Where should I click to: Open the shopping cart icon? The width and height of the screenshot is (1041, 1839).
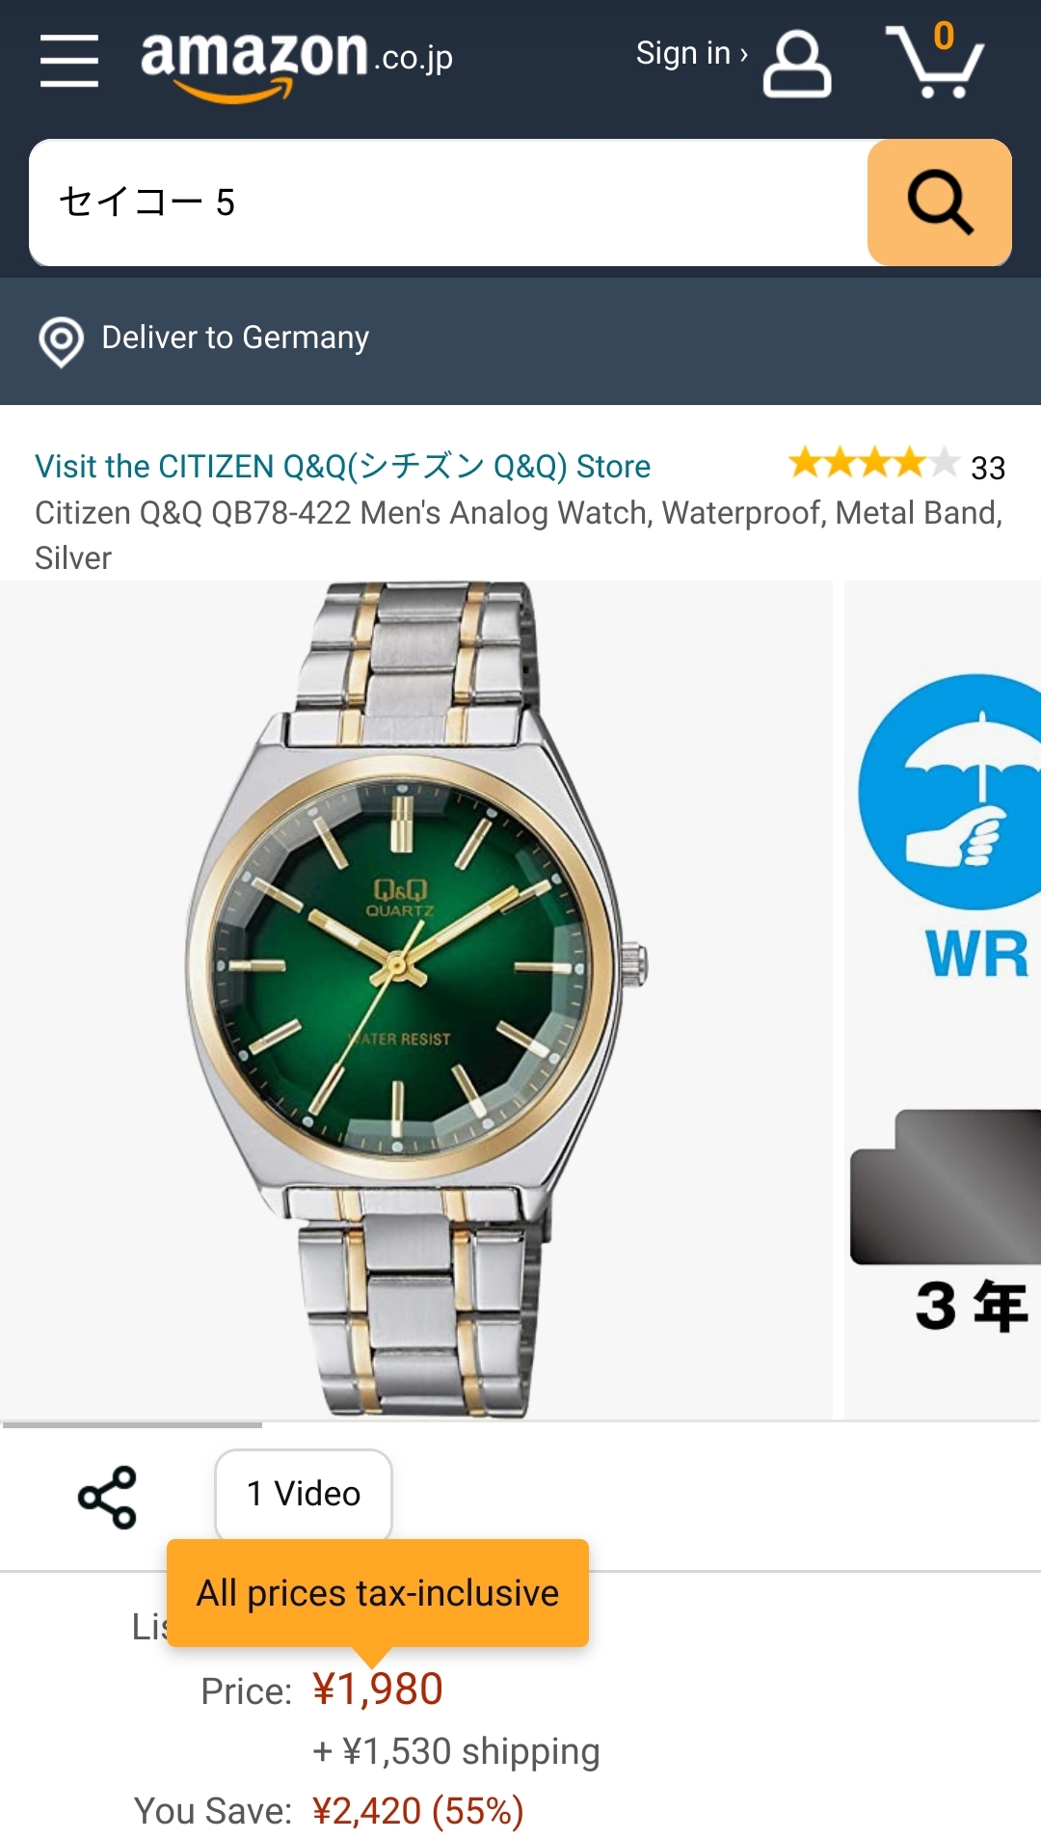(934, 61)
